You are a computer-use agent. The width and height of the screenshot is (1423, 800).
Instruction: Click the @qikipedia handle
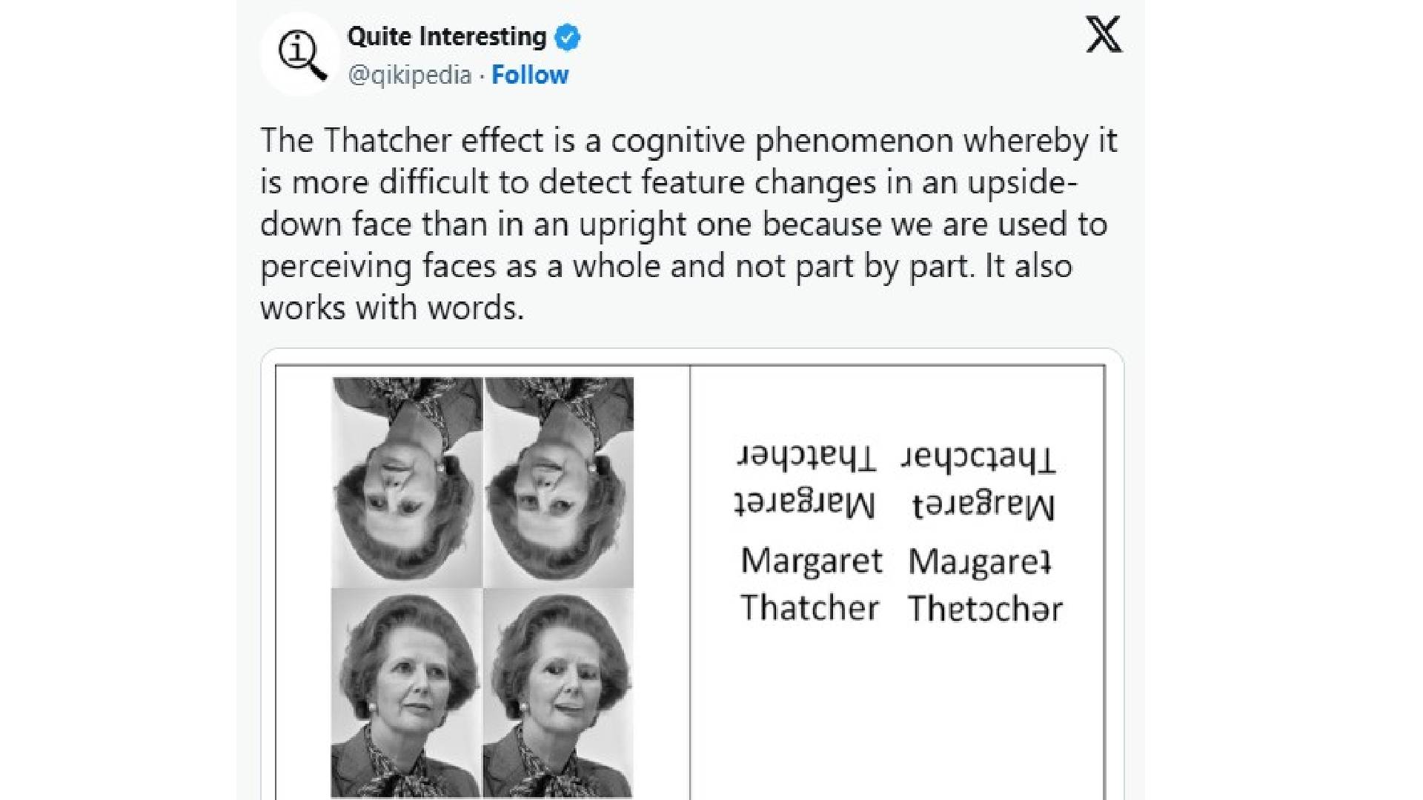point(409,75)
